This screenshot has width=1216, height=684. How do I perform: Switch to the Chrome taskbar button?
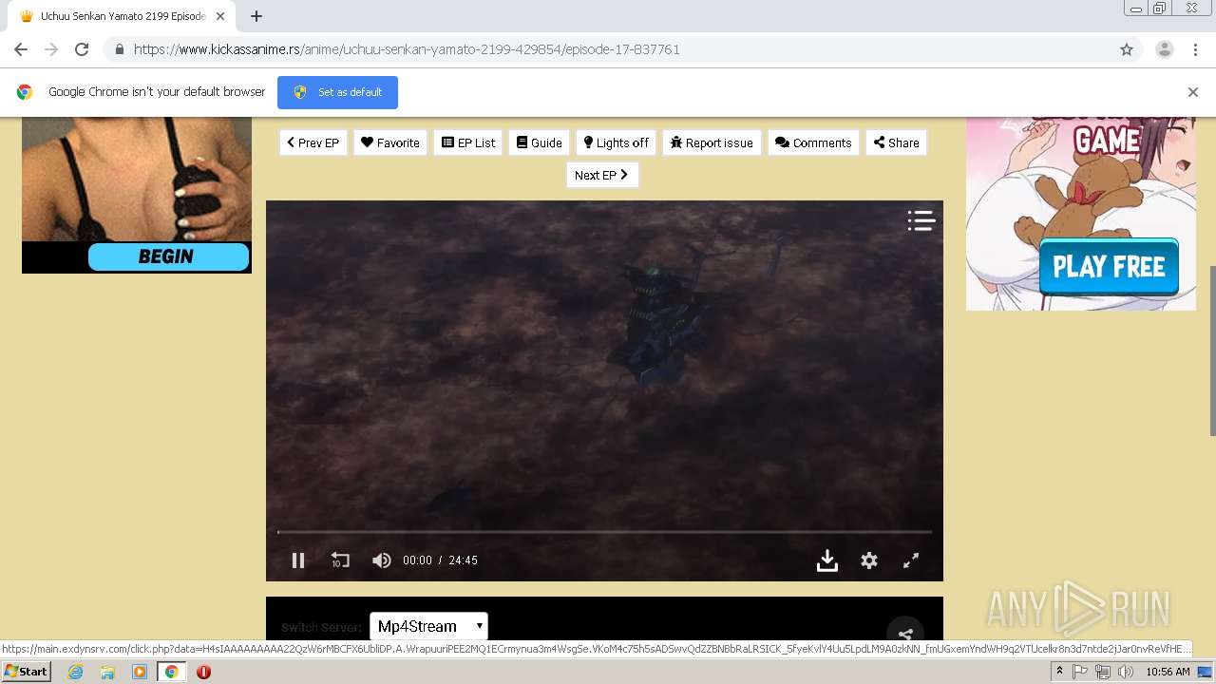click(172, 672)
